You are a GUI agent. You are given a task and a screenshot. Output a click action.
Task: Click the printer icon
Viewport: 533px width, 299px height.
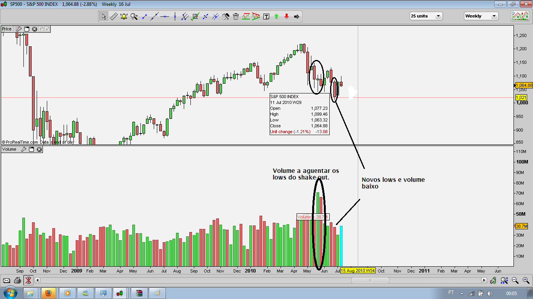[17, 280]
